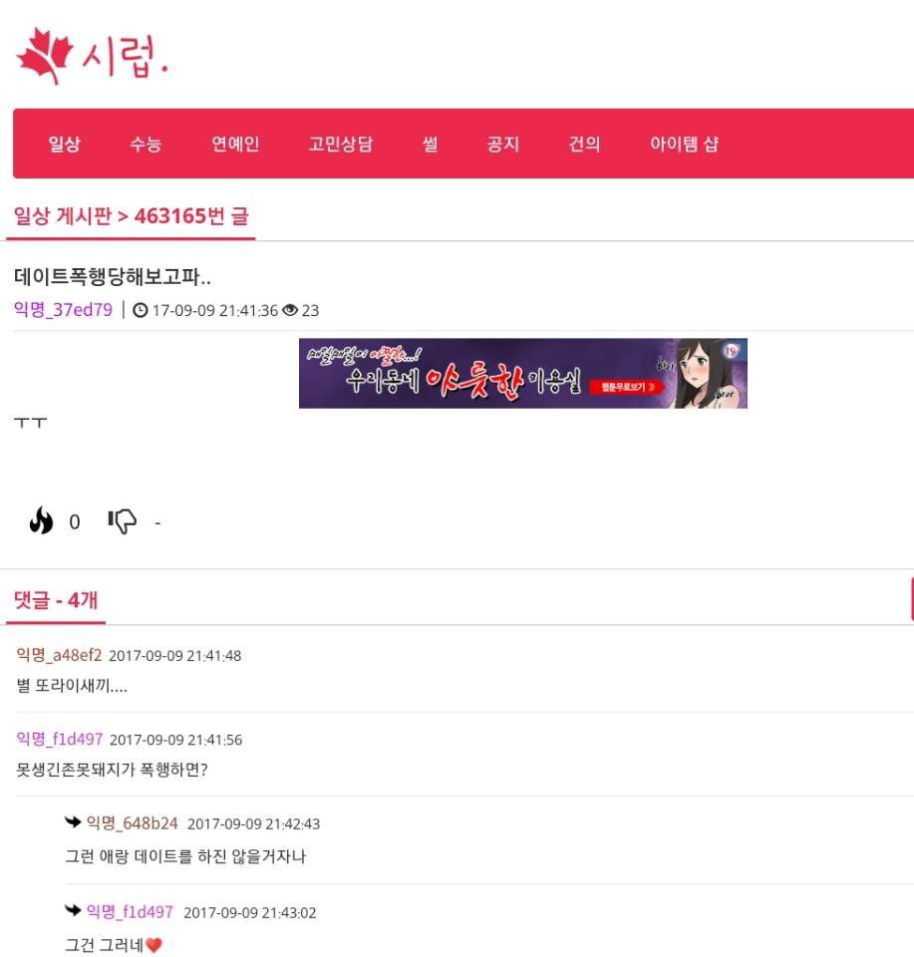
Task: Click the webtoon banner advertisement
Action: click(523, 373)
